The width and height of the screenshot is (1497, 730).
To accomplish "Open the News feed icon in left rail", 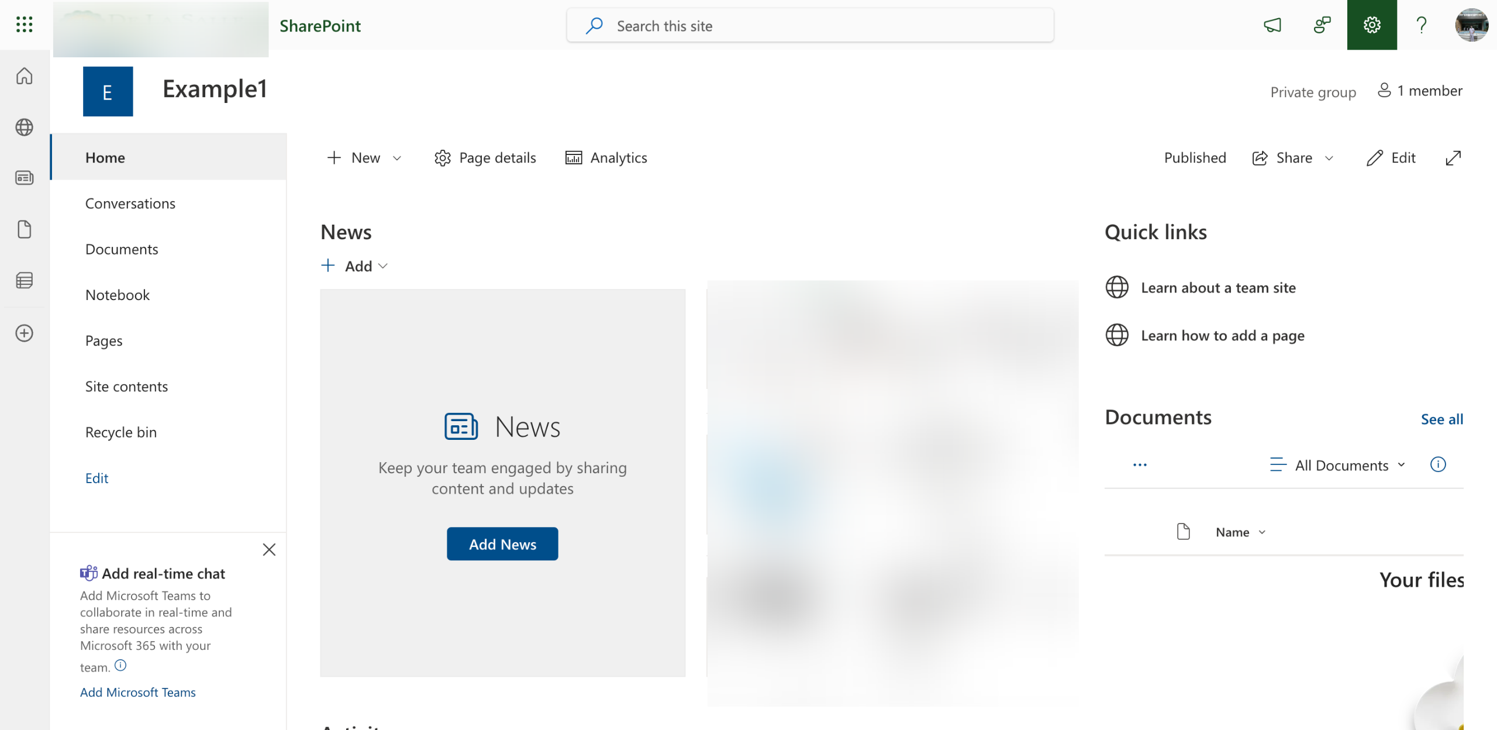I will [24, 178].
